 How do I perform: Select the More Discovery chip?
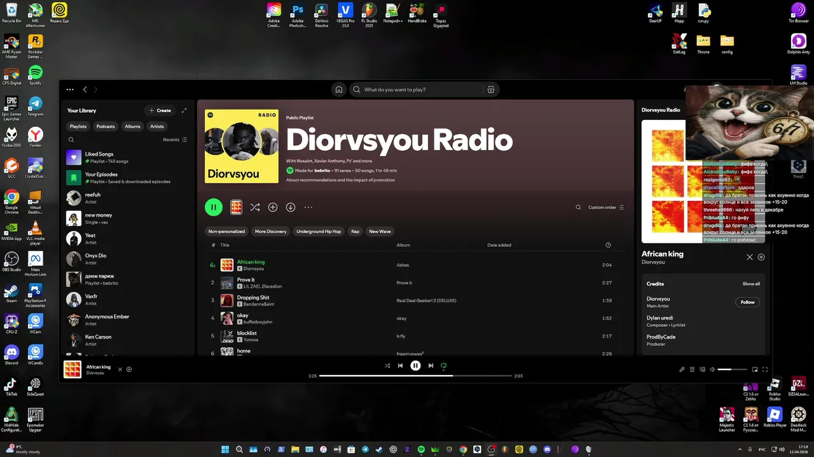point(271,232)
